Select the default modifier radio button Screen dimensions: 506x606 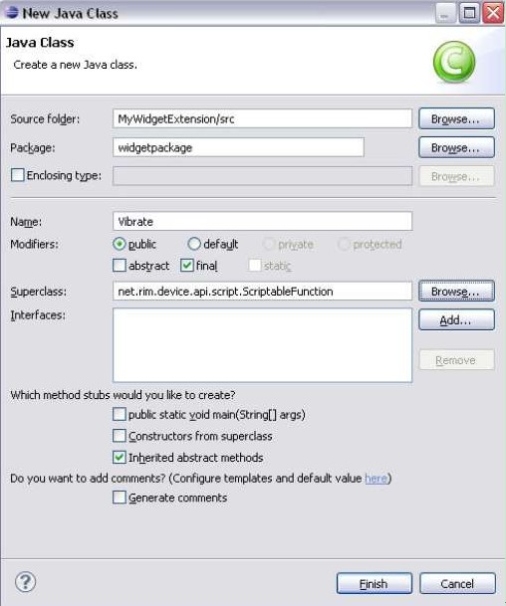pos(194,244)
